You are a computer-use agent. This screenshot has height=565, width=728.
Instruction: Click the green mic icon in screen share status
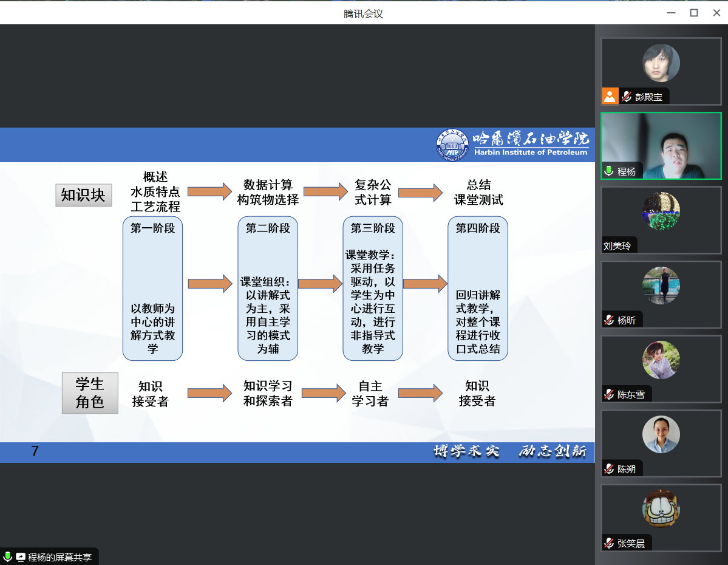pyautogui.click(x=8, y=556)
